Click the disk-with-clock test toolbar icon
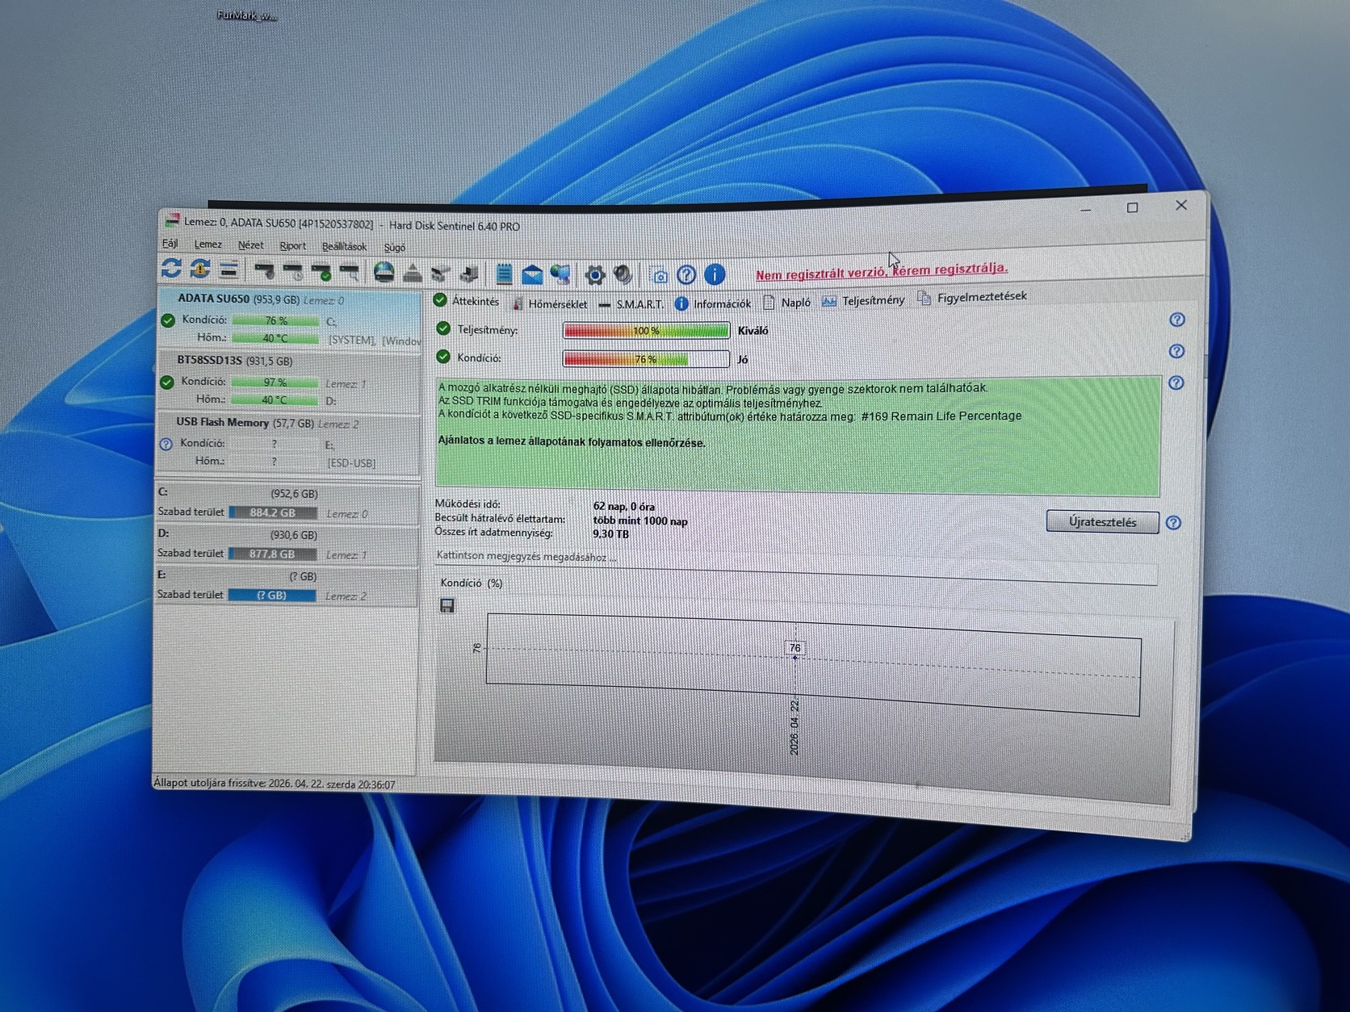 [x=293, y=271]
